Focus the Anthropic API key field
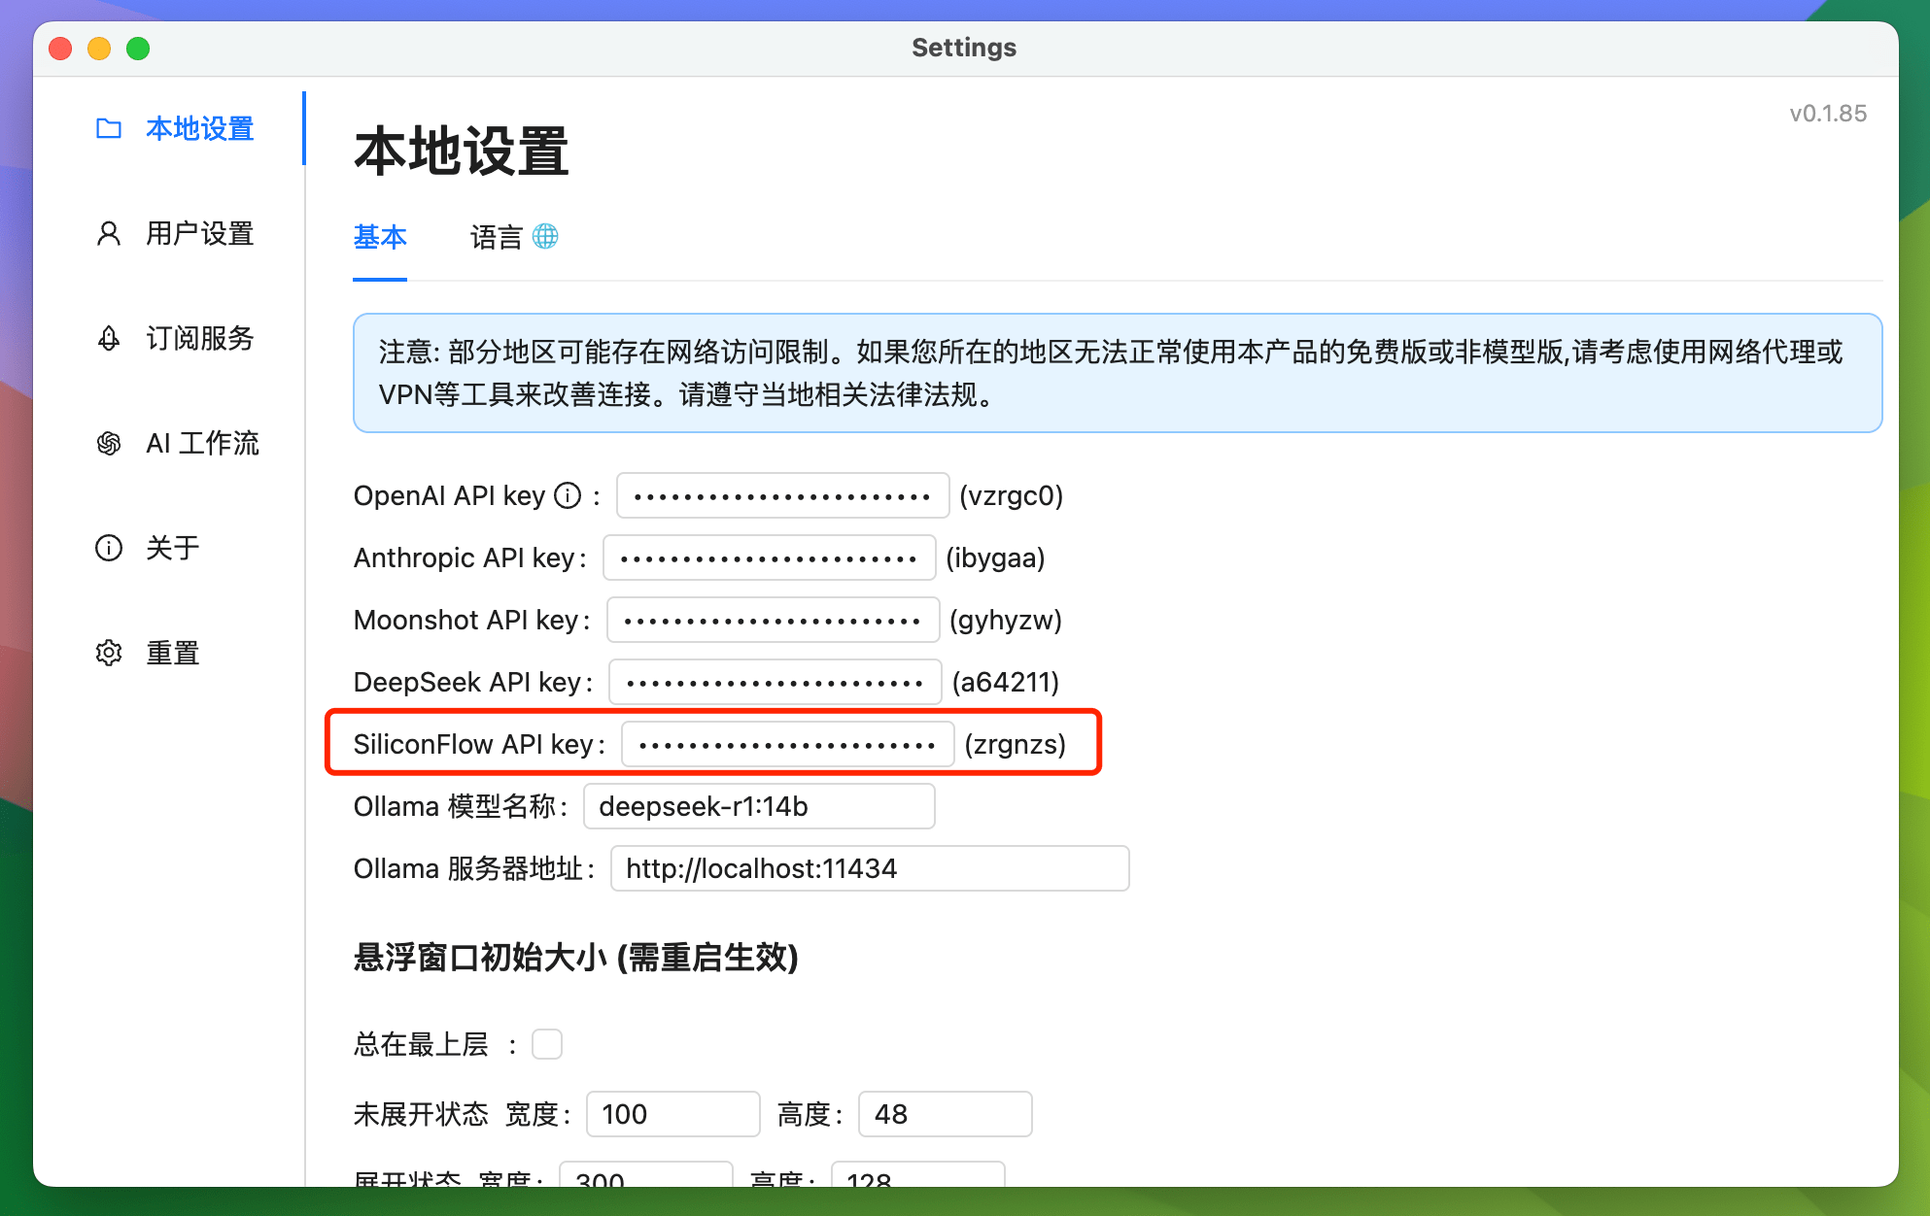Viewport: 1930px width, 1216px height. tap(769, 557)
